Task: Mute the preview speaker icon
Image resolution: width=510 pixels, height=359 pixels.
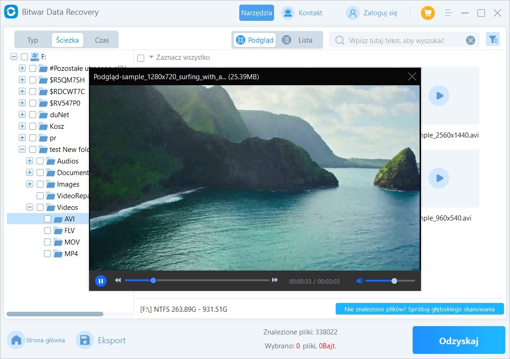Action: tap(359, 281)
